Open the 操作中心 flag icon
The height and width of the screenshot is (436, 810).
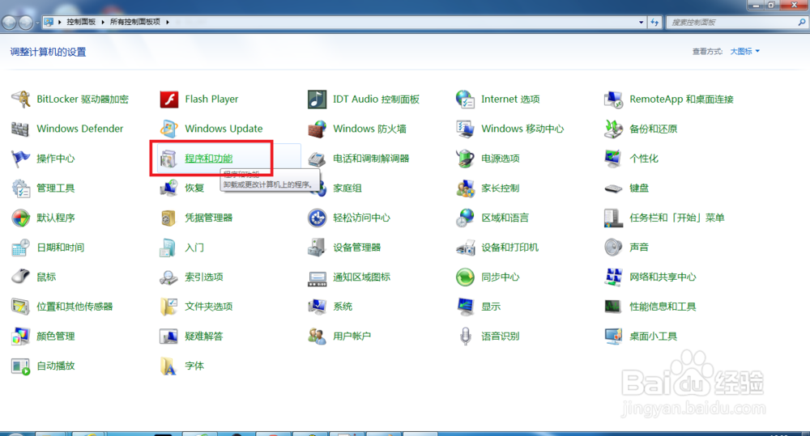click(x=21, y=159)
